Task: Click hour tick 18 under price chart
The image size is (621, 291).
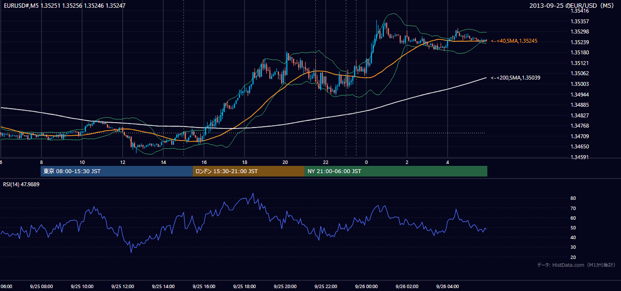Action: coord(244,162)
